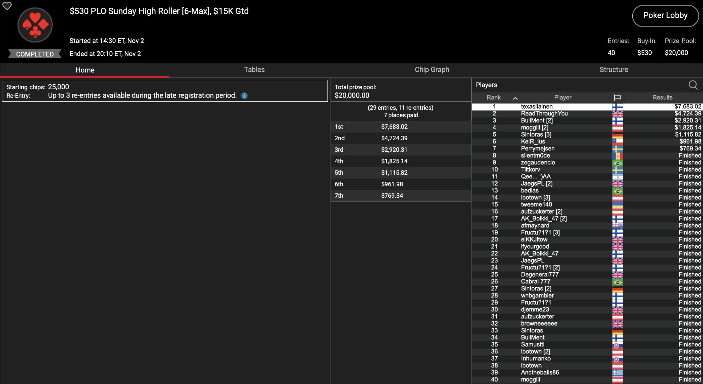Image resolution: width=703 pixels, height=384 pixels.
Task: Click the flag icon next to texasilainen
Action: coord(618,107)
